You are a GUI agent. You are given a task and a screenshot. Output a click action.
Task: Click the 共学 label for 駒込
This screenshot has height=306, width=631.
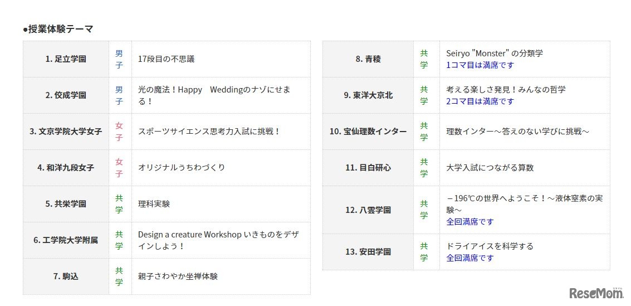point(119,276)
